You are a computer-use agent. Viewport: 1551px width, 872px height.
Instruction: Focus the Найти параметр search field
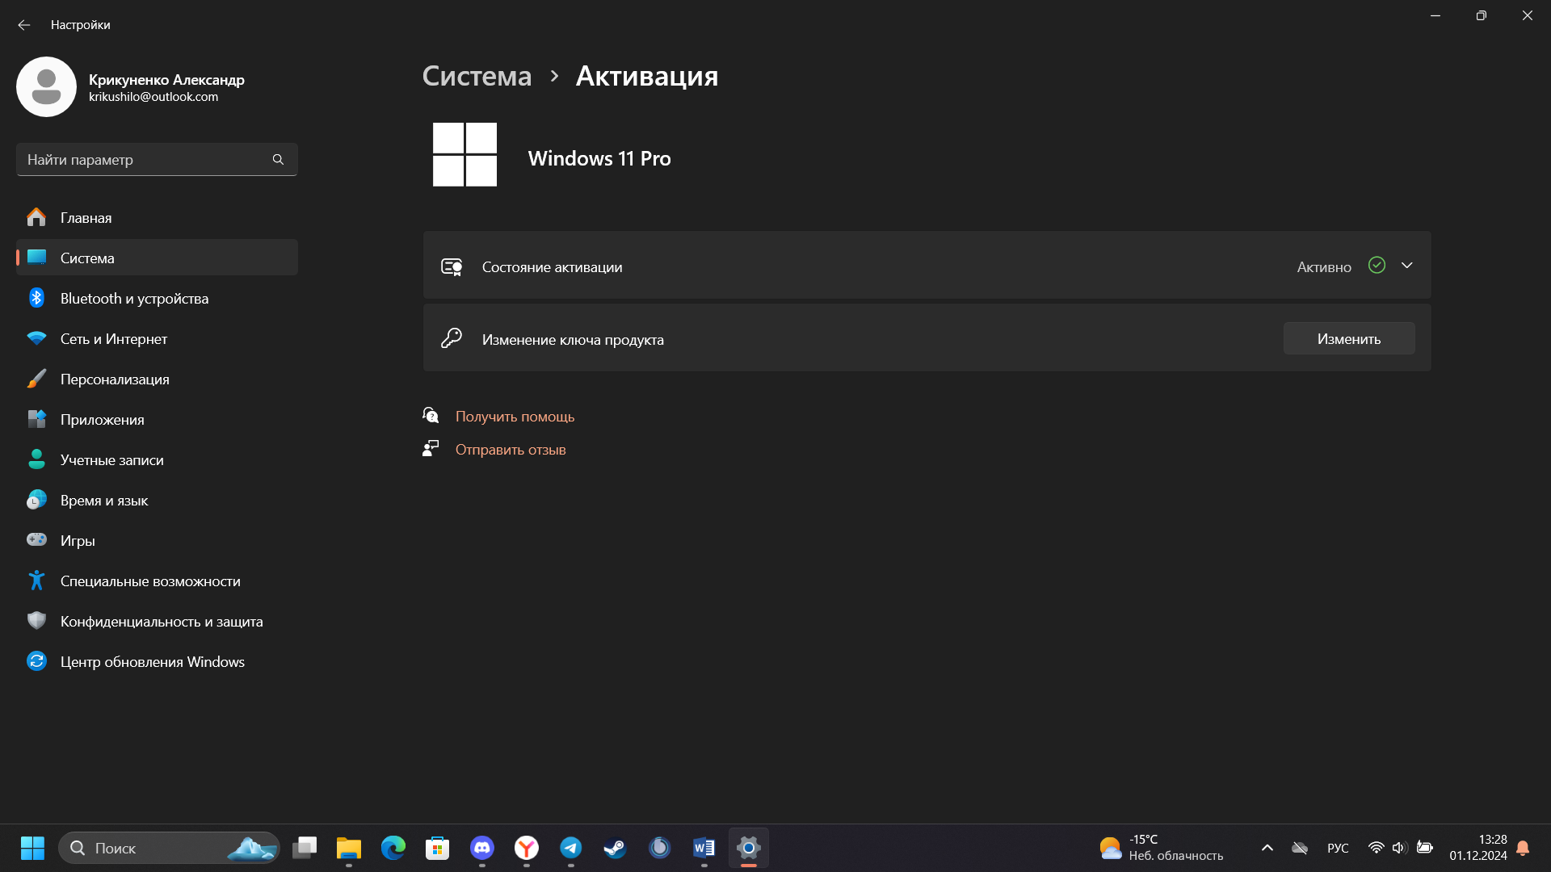(x=145, y=160)
